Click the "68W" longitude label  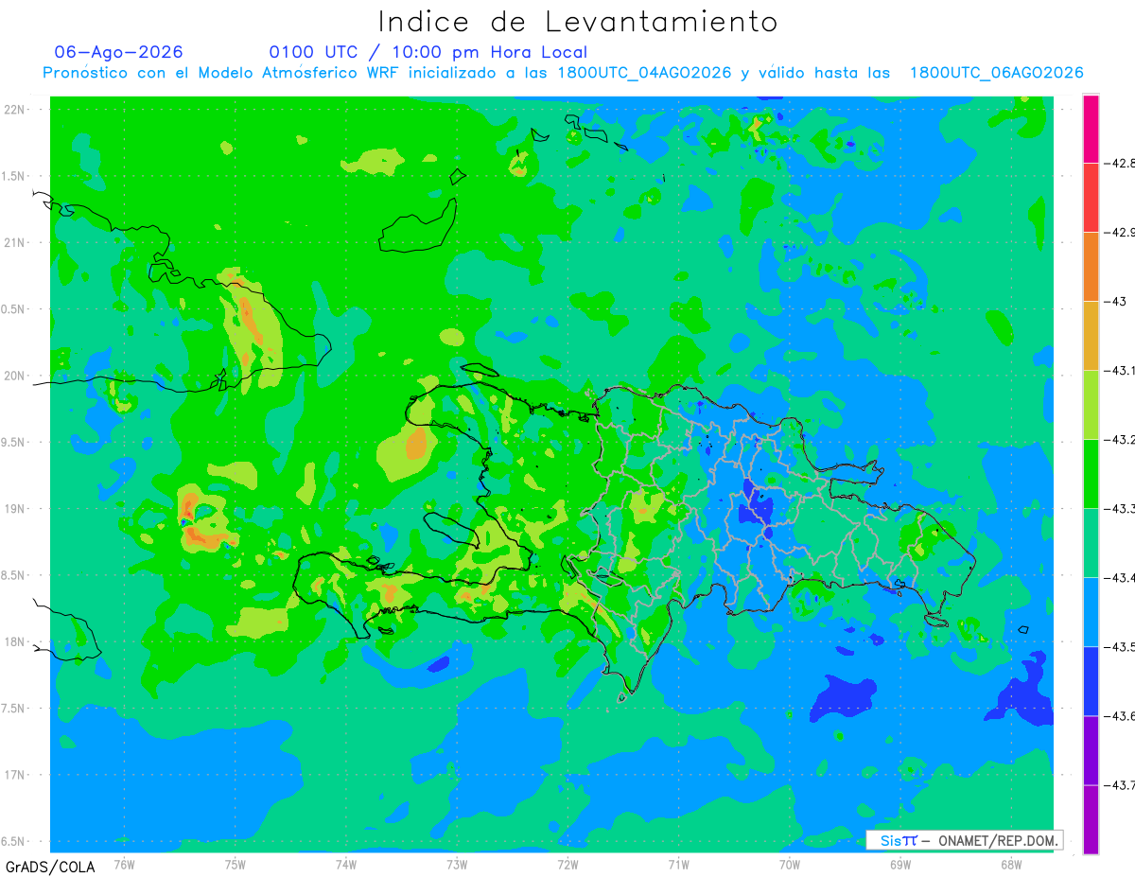coord(1010,864)
